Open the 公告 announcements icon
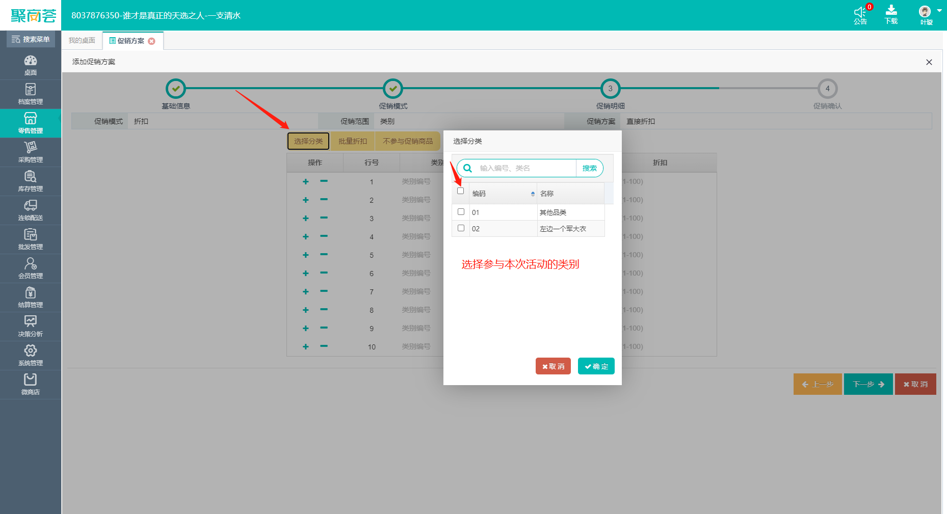This screenshot has height=514, width=947. [x=861, y=15]
